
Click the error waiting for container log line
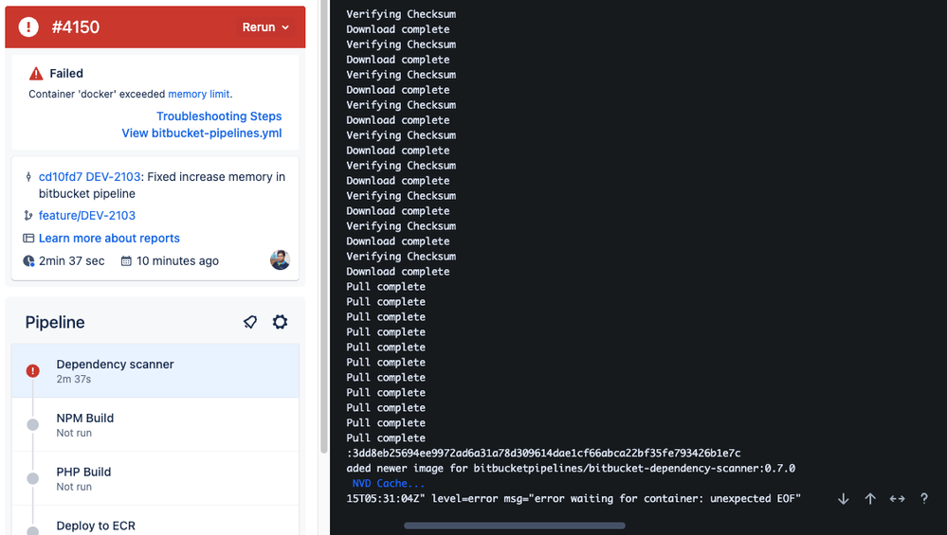[x=574, y=499]
